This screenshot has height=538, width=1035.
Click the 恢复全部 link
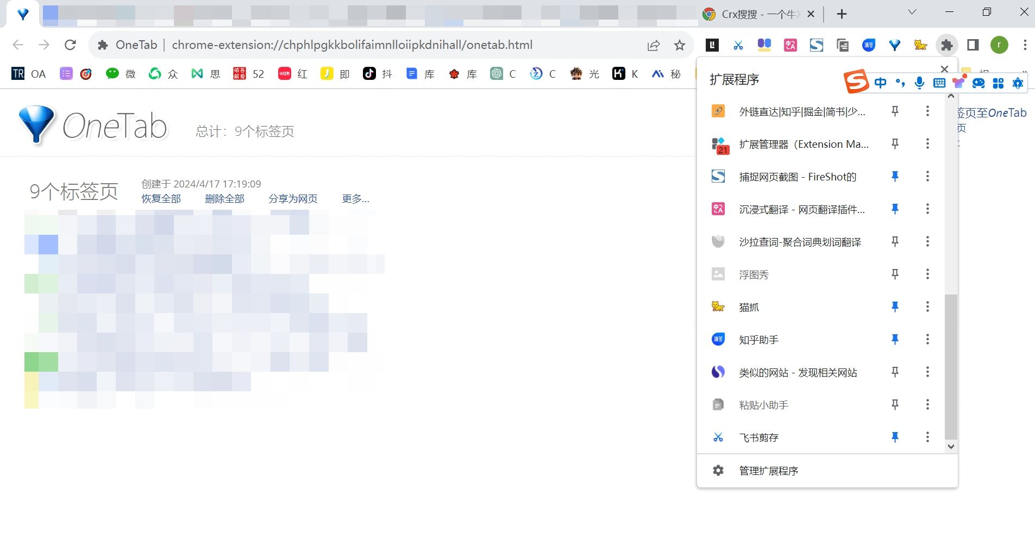click(x=161, y=199)
